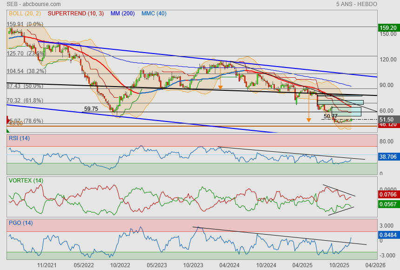Select the MMC (40) legend label
The width and height of the screenshot is (400, 270).
153,13
